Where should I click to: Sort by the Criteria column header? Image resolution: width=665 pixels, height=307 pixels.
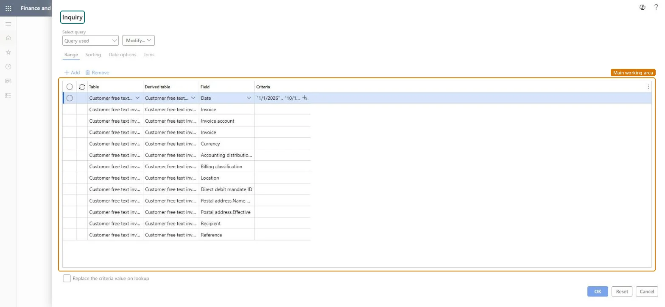(263, 87)
